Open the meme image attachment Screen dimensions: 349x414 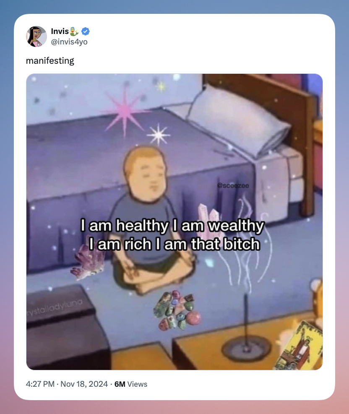[x=174, y=222]
